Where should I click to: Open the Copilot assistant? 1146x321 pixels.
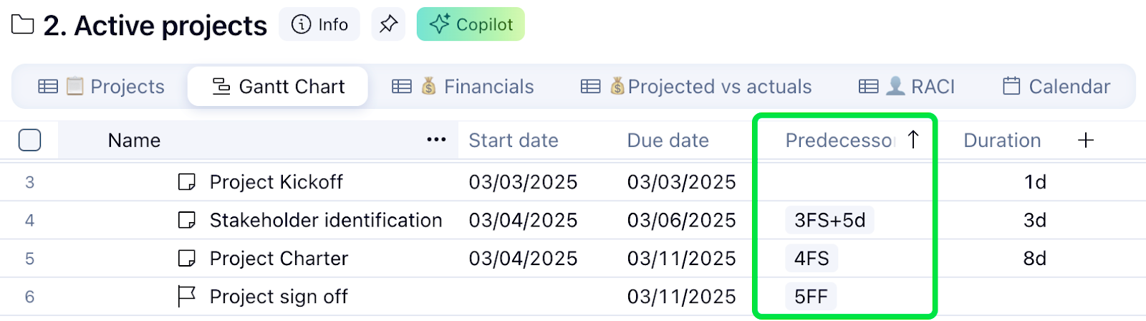point(471,24)
